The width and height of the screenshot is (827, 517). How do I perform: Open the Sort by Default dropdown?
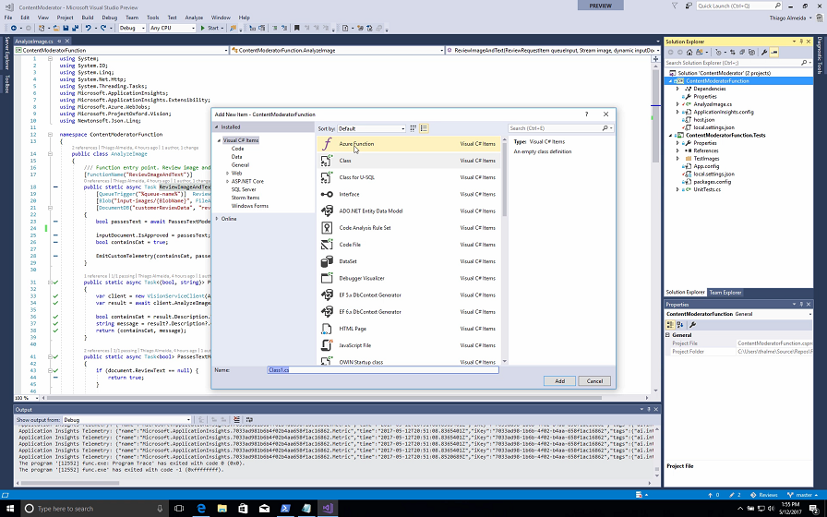(x=371, y=128)
